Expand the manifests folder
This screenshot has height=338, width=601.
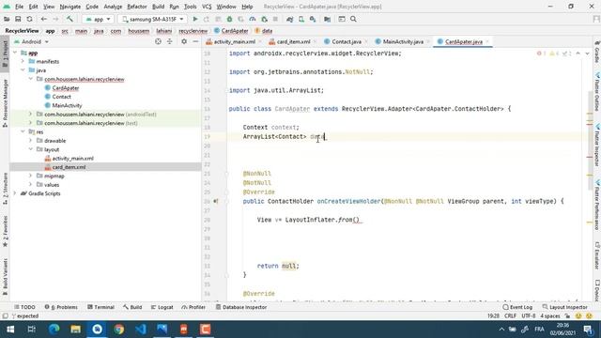pyautogui.click(x=23, y=61)
